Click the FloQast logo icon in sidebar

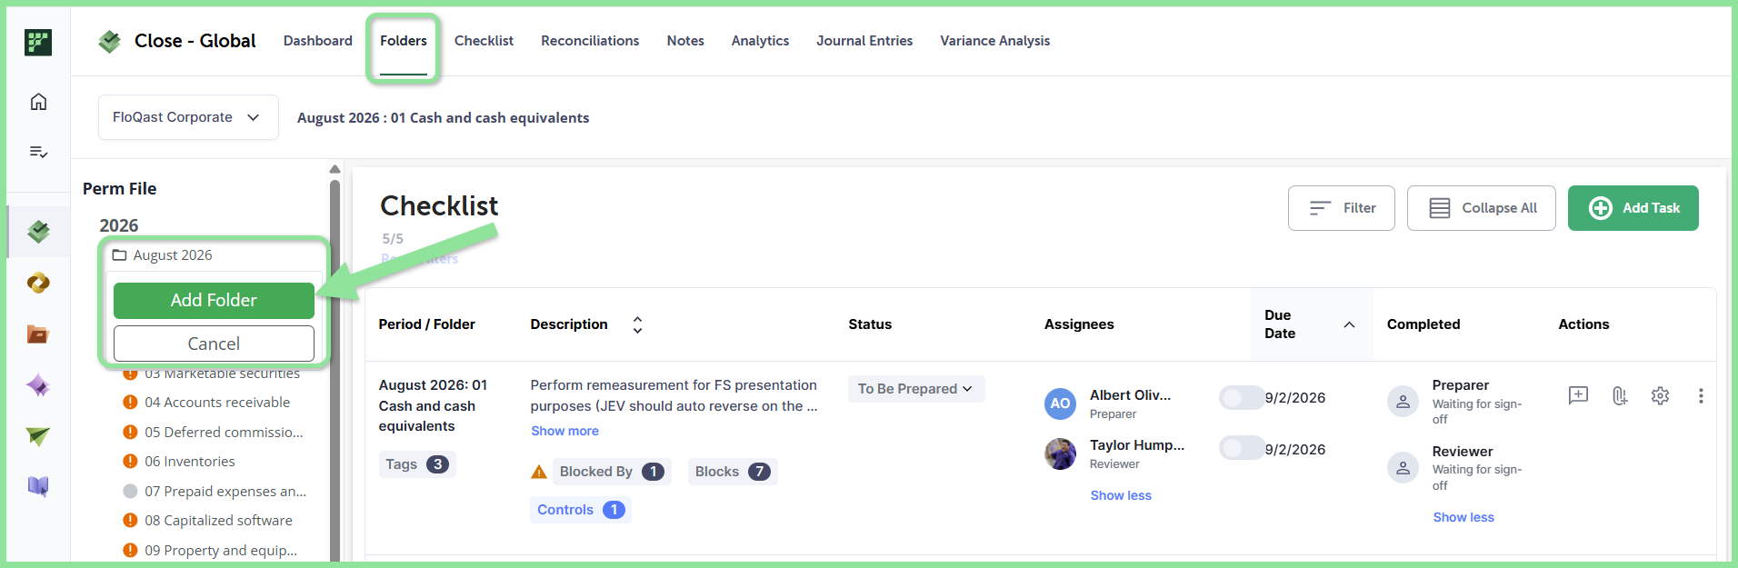38,42
